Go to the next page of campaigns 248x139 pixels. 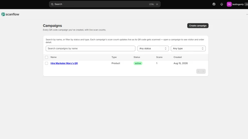point(203,71)
